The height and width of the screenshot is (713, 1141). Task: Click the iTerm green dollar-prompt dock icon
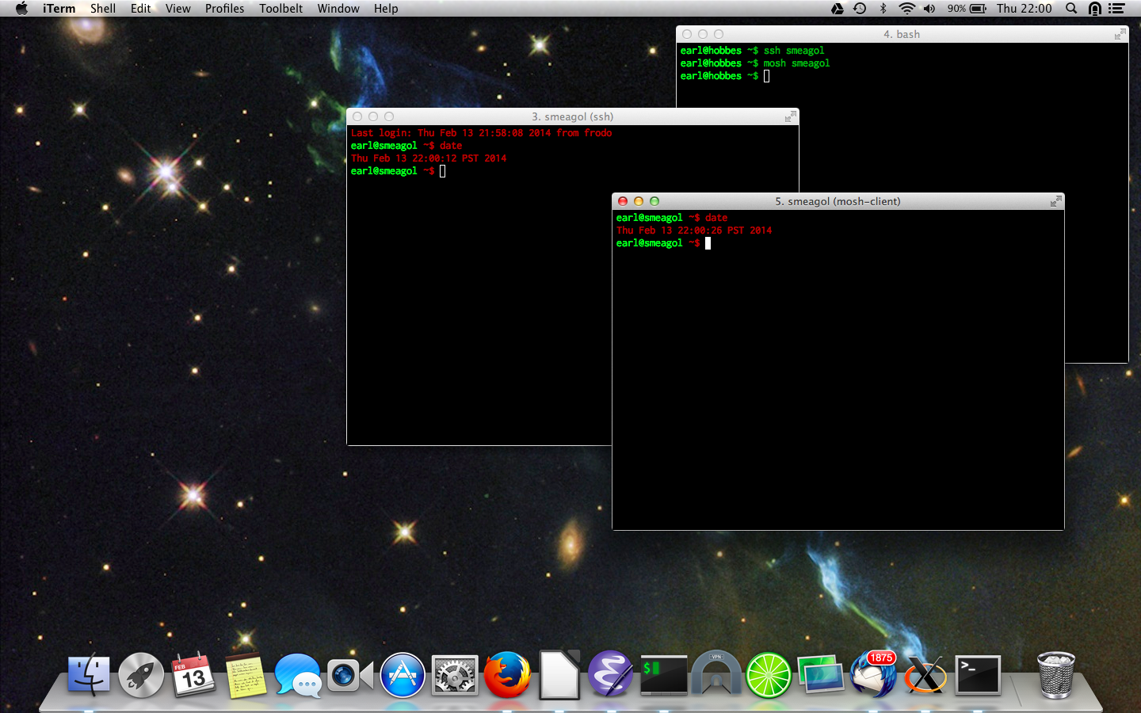664,675
